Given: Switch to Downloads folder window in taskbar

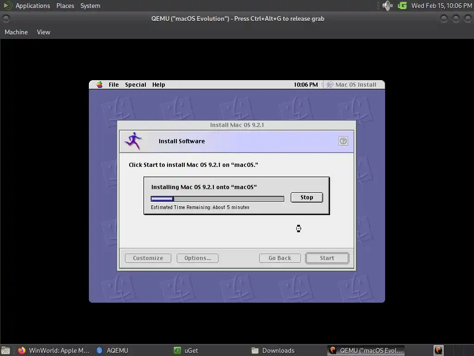Looking at the screenshot, I should click(273, 350).
